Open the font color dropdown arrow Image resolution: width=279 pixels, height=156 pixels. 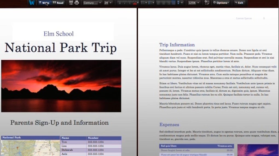tap(138, 3)
